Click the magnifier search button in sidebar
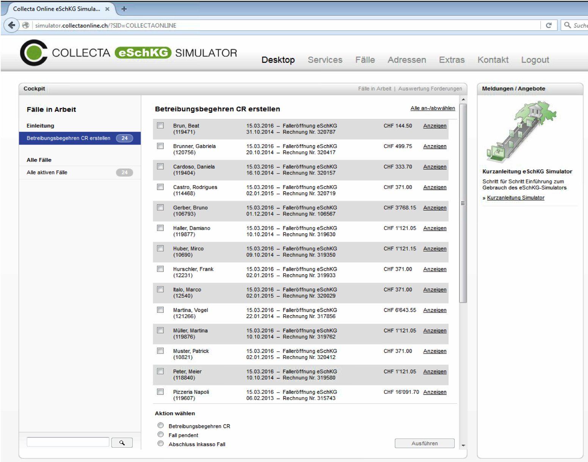Image resolution: width=588 pixels, height=462 pixels. (122, 442)
